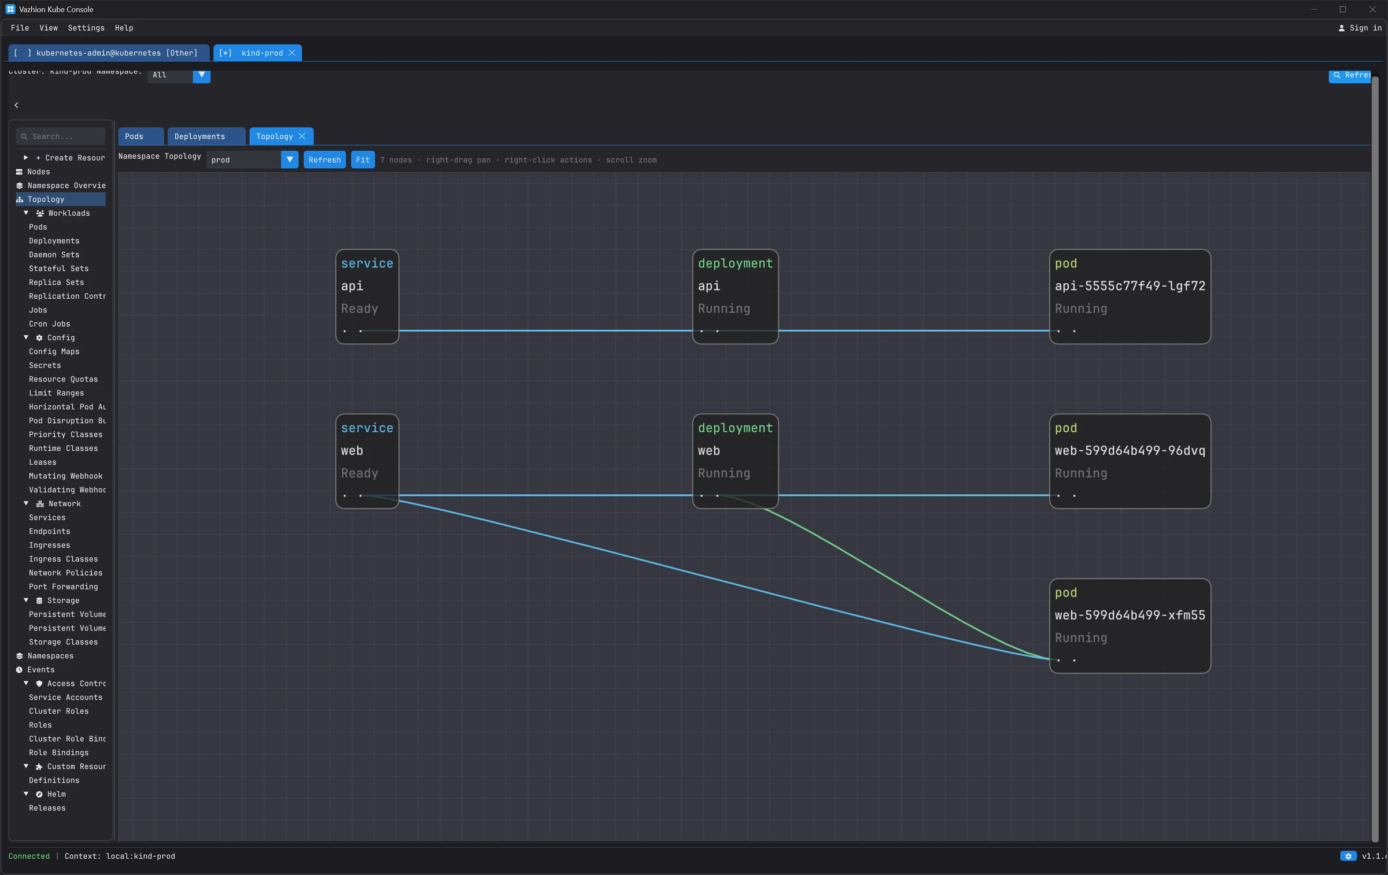This screenshot has height=875, width=1388.
Task: Collapse the Storage section arrow
Action: [26, 600]
